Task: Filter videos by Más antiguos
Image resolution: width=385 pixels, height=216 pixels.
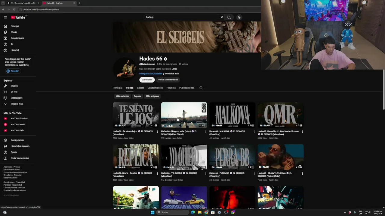Action: click(x=152, y=96)
